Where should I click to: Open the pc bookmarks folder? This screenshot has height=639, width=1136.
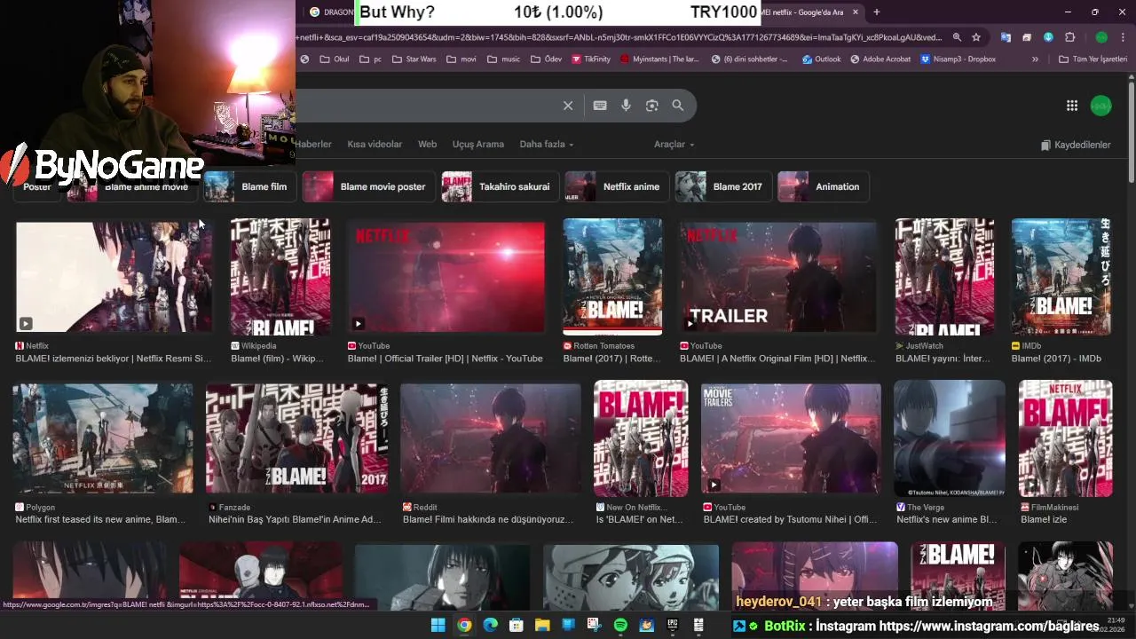pos(371,59)
